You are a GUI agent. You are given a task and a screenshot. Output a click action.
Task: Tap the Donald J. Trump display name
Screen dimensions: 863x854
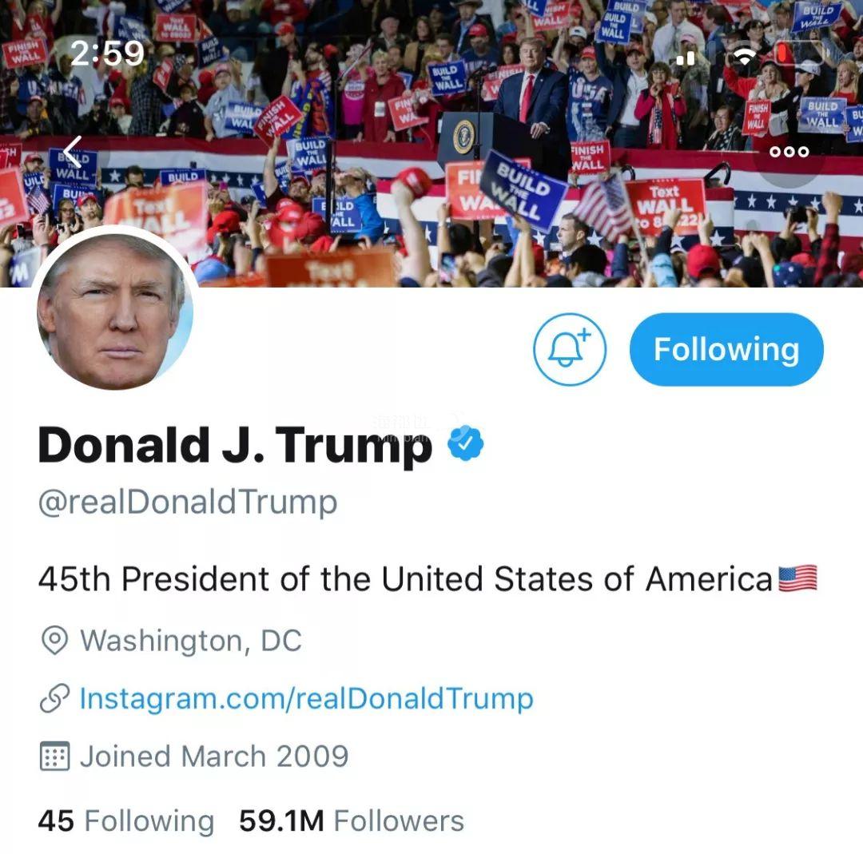pos(235,446)
